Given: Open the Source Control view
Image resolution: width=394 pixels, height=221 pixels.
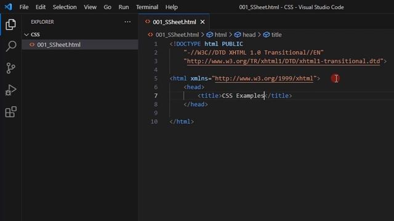Looking at the screenshot, I should (10, 68).
